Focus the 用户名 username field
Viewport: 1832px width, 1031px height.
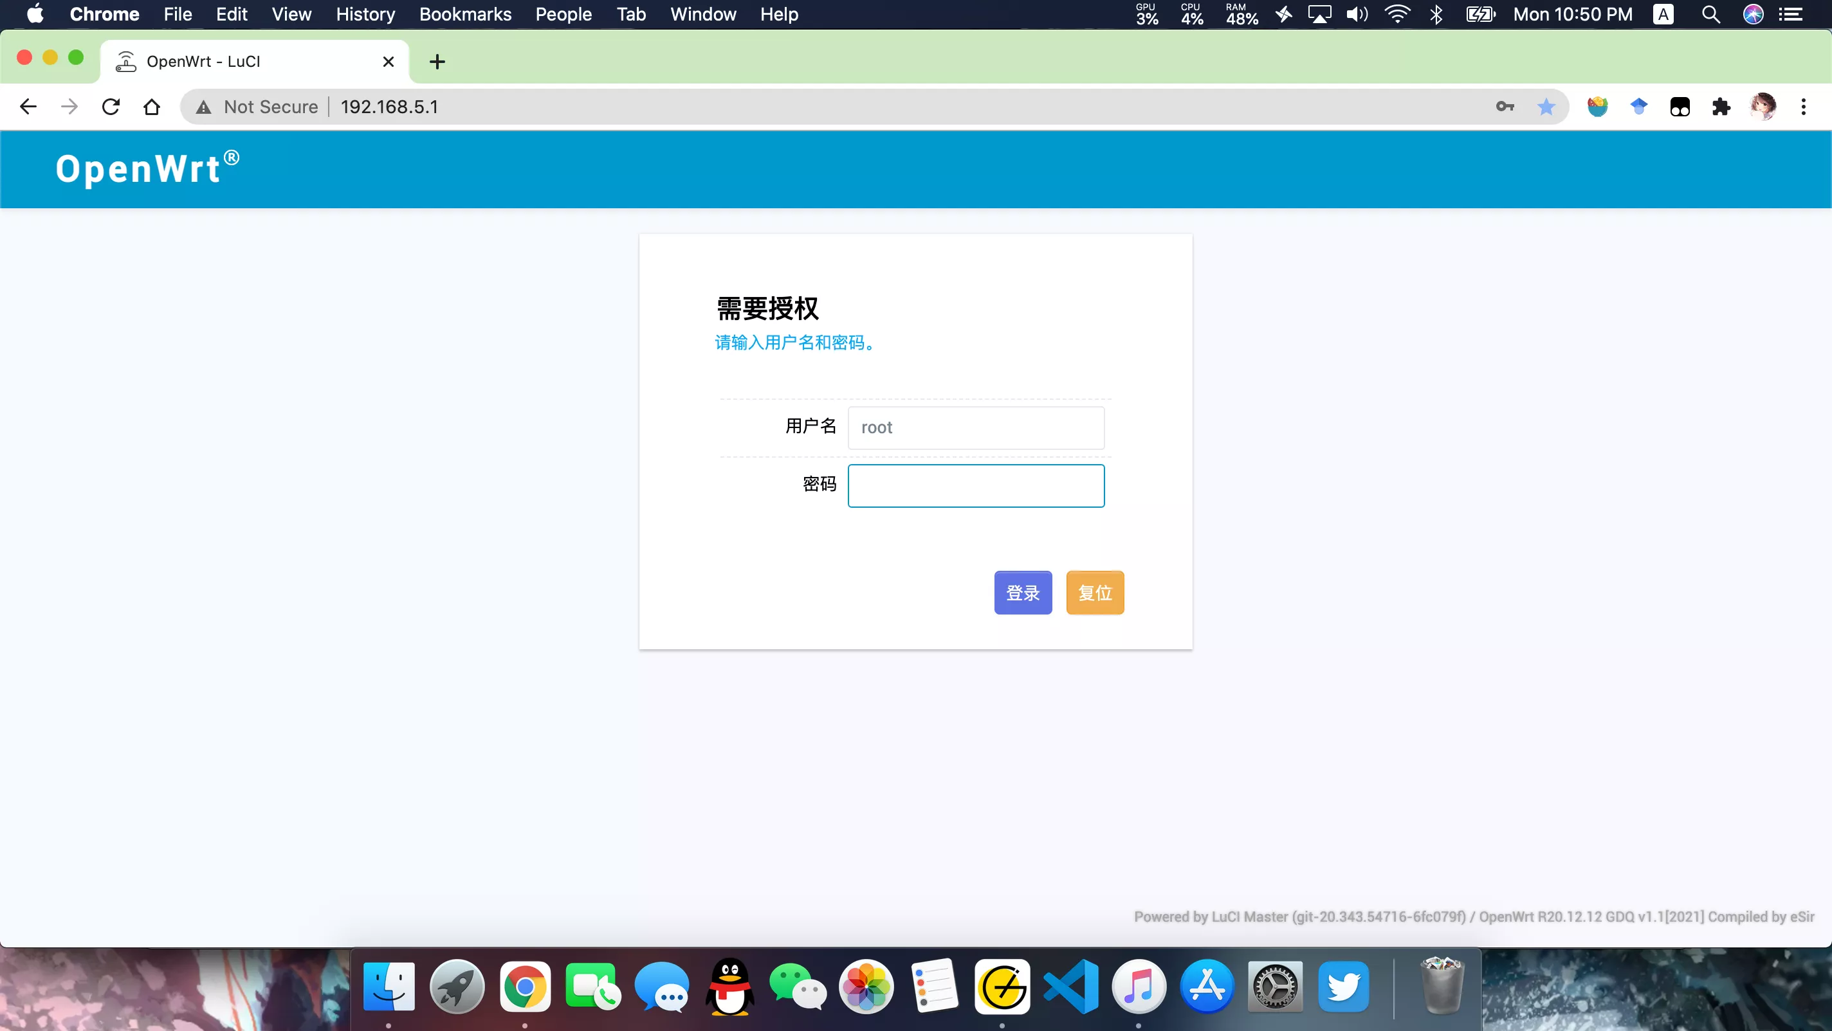click(x=976, y=427)
